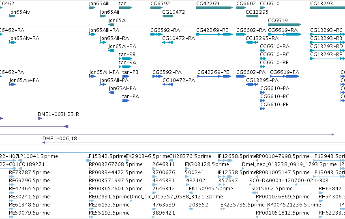Select the CG6619-RA transcript
The height and width of the screenshot is (219, 345).
click(285, 34)
